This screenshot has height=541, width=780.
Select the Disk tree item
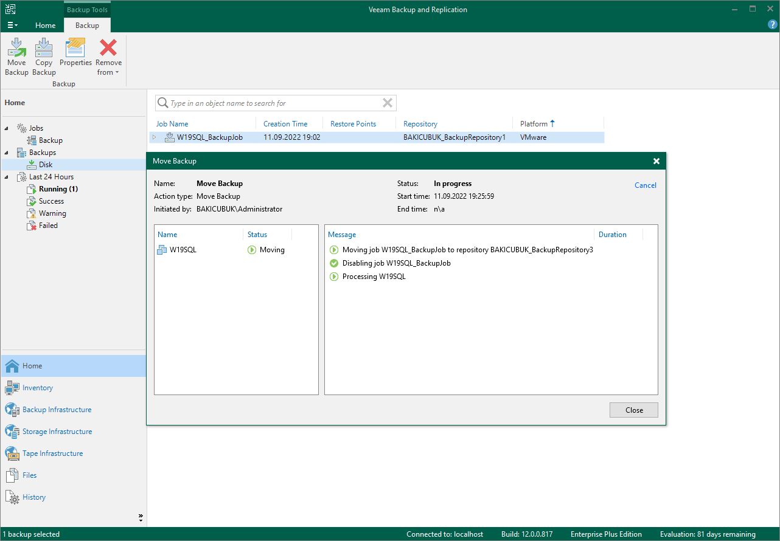click(46, 165)
